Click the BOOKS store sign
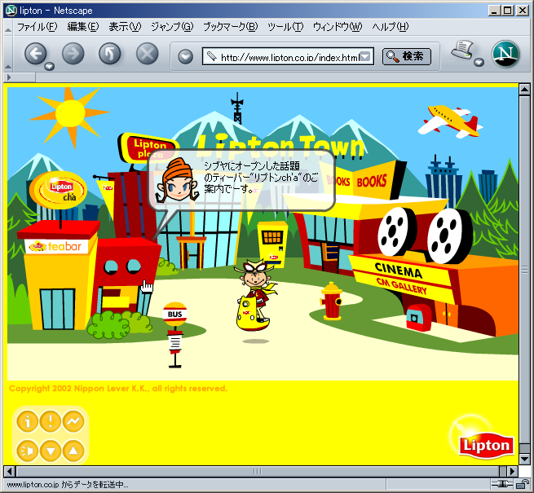This screenshot has width=534, height=493. (372, 182)
